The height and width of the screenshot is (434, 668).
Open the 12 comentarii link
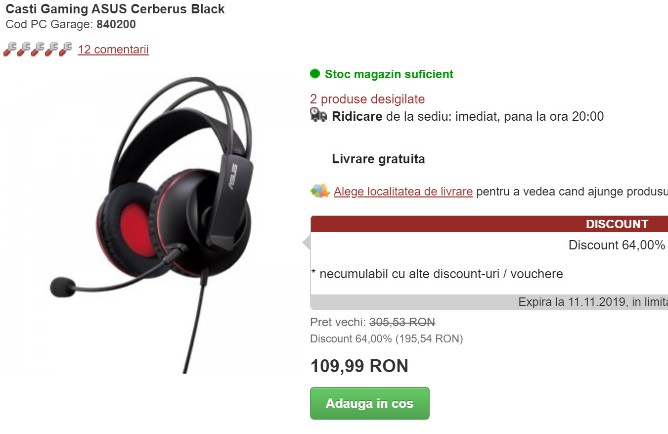point(113,49)
